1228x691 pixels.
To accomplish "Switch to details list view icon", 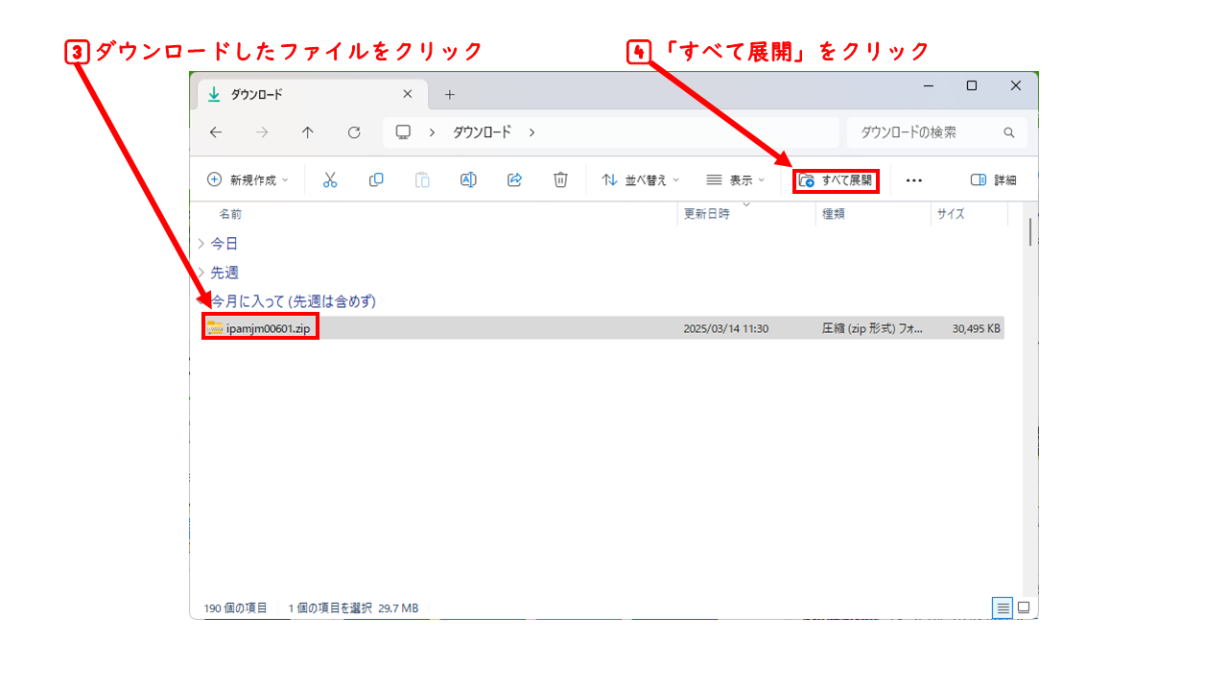I will click(1003, 608).
